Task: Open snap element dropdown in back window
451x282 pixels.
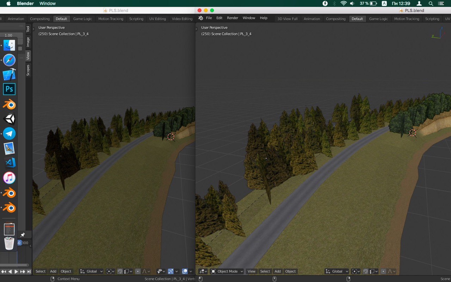Action: [x=128, y=271]
